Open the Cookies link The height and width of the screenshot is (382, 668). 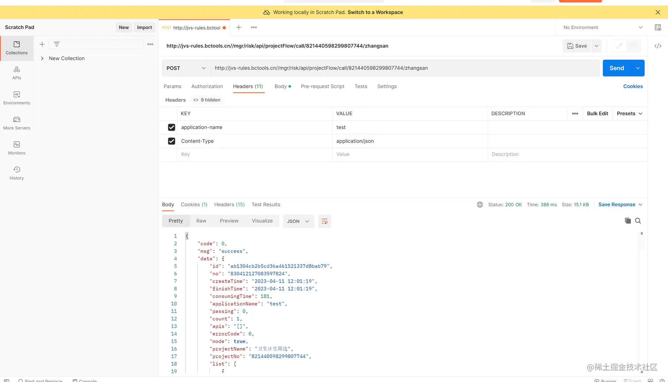point(633,87)
